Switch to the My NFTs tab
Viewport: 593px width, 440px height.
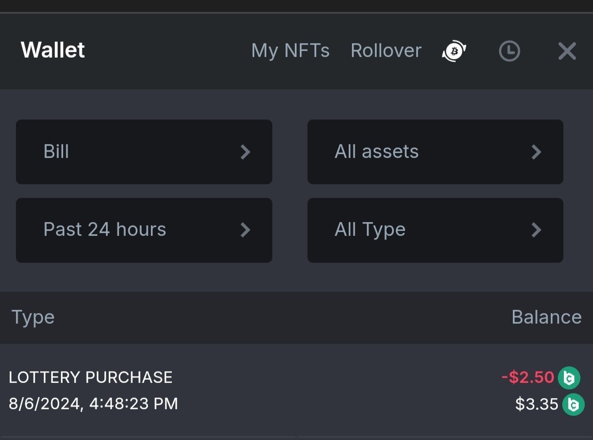click(290, 50)
